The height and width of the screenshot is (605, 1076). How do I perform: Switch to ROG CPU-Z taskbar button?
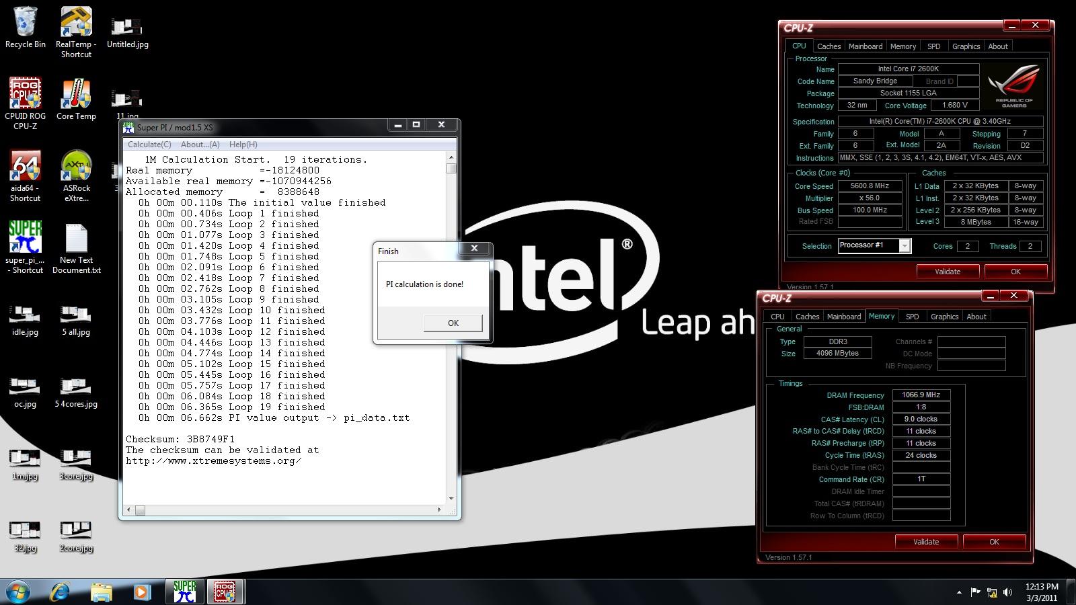tap(225, 592)
